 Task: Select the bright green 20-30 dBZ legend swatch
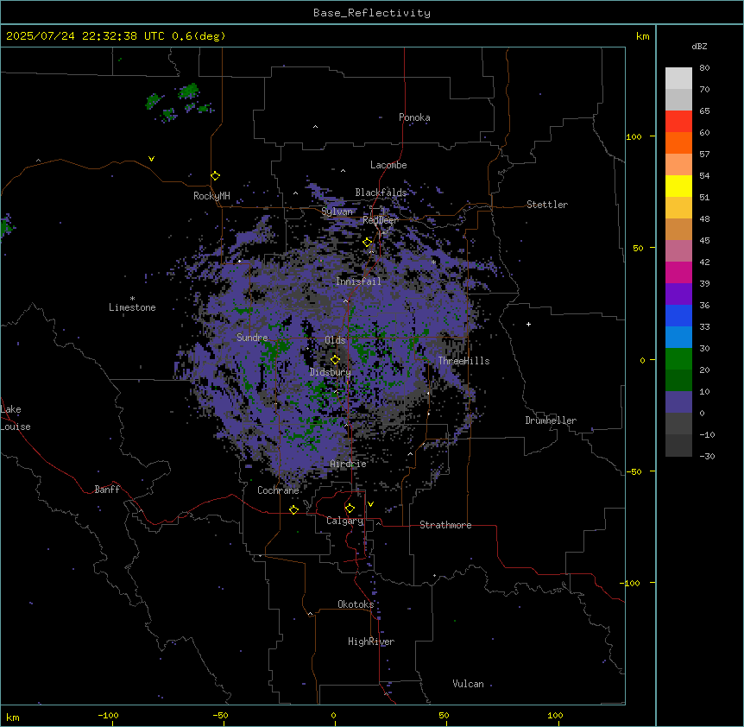click(678, 359)
